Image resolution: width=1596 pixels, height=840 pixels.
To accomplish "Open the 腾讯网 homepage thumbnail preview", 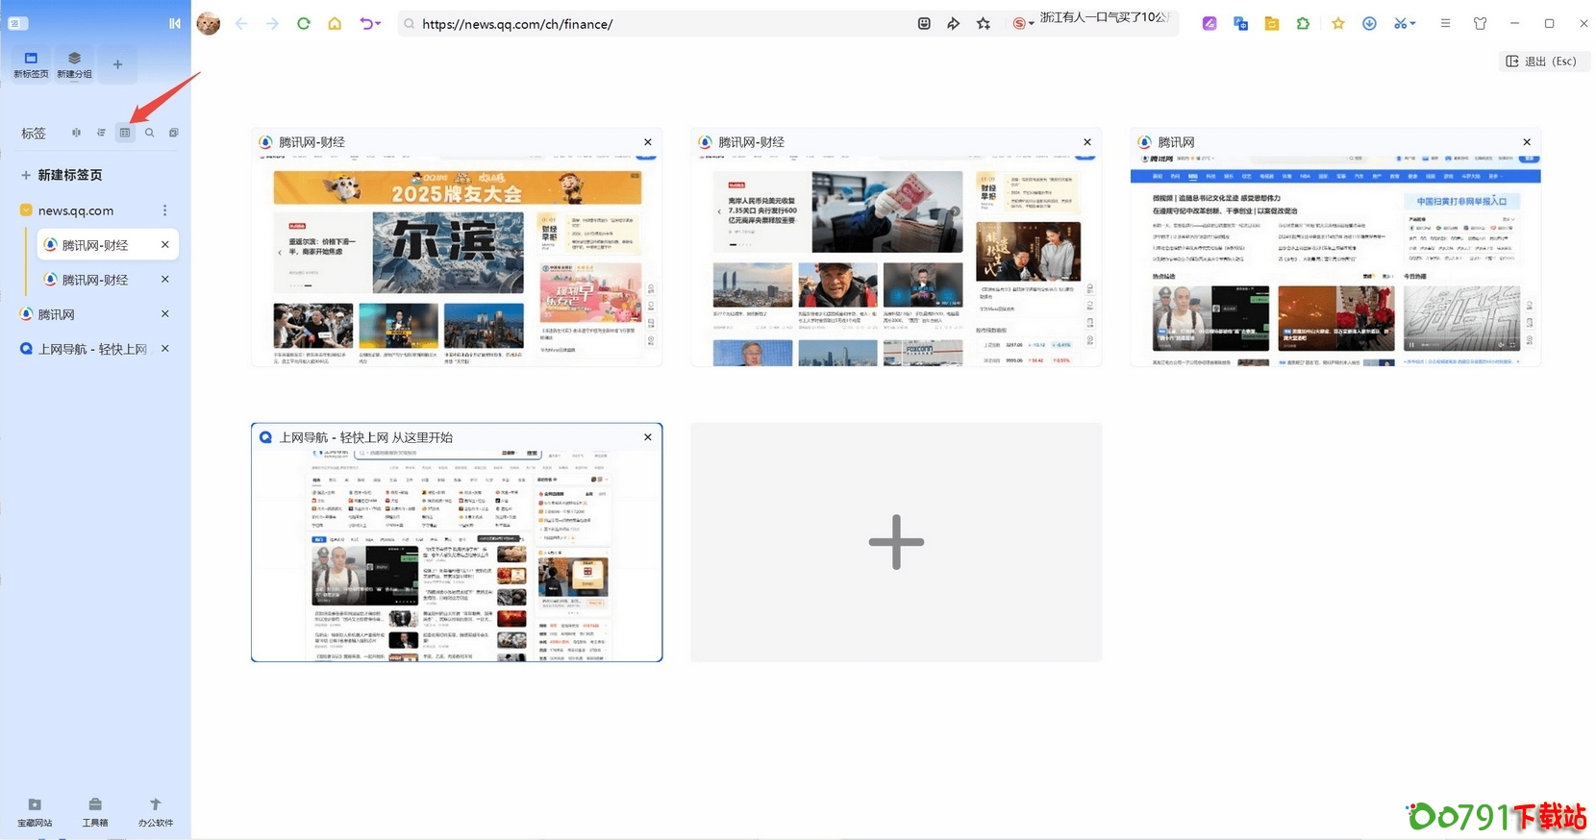I will click(x=1334, y=259).
